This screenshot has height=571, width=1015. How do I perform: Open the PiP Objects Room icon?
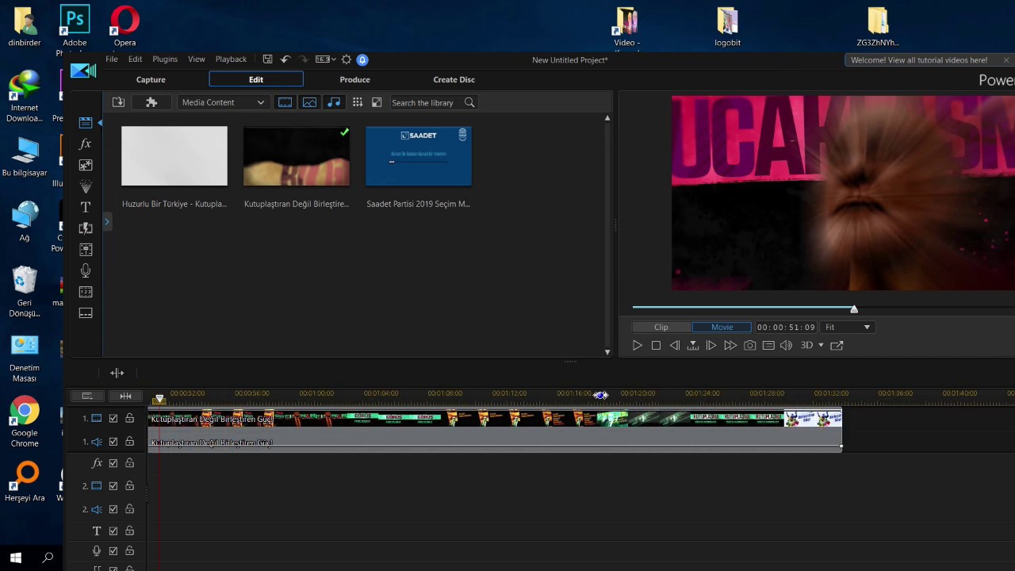(x=86, y=165)
